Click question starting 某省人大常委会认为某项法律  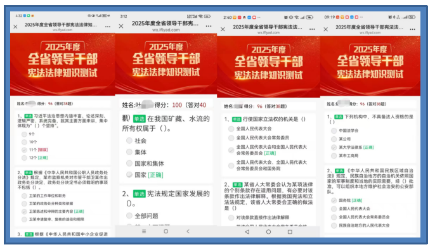pyautogui.click(x=269, y=196)
